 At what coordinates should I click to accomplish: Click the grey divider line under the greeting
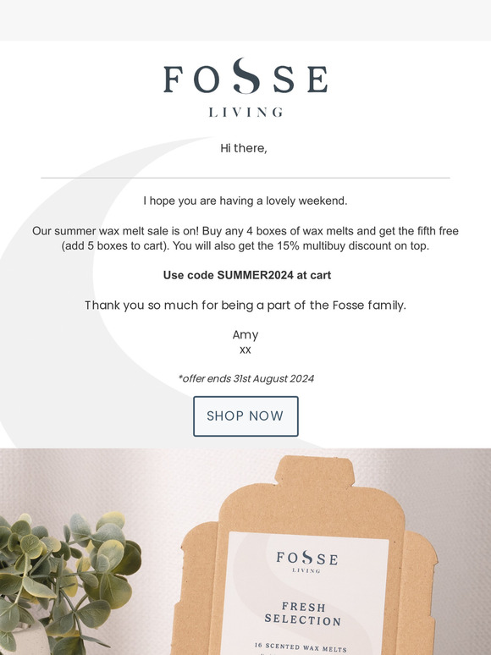pos(245,178)
